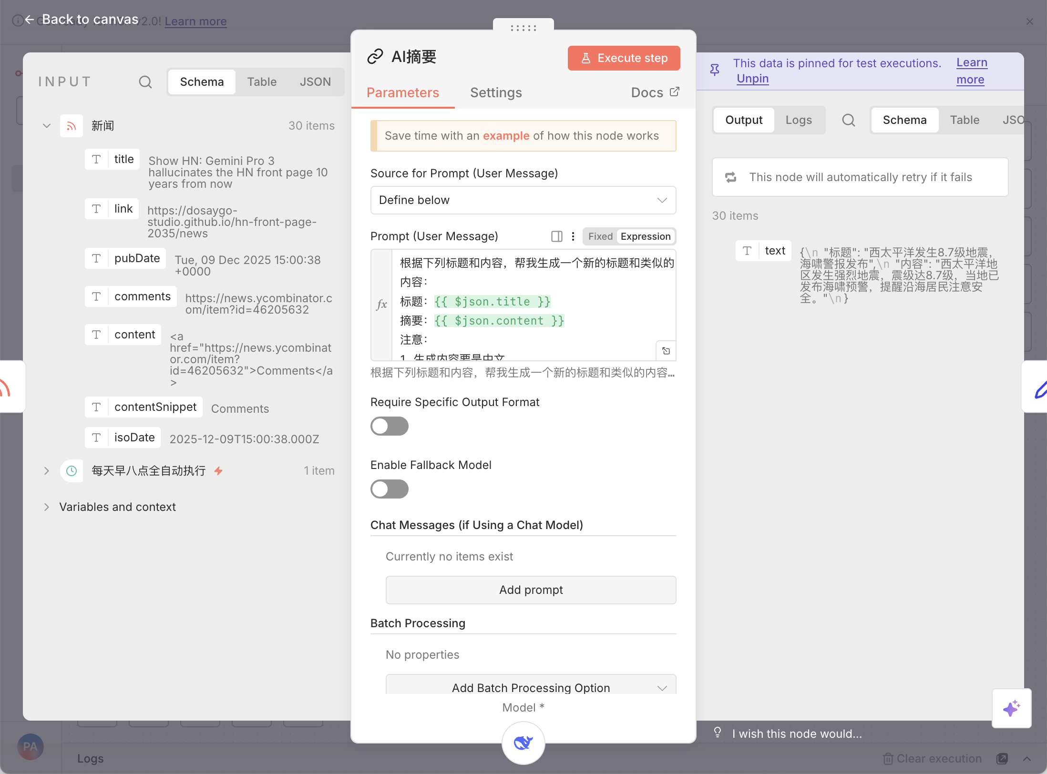The image size is (1047, 774).
Task: Click the prompt three-dot options icon
Action: [x=573, y=236]
